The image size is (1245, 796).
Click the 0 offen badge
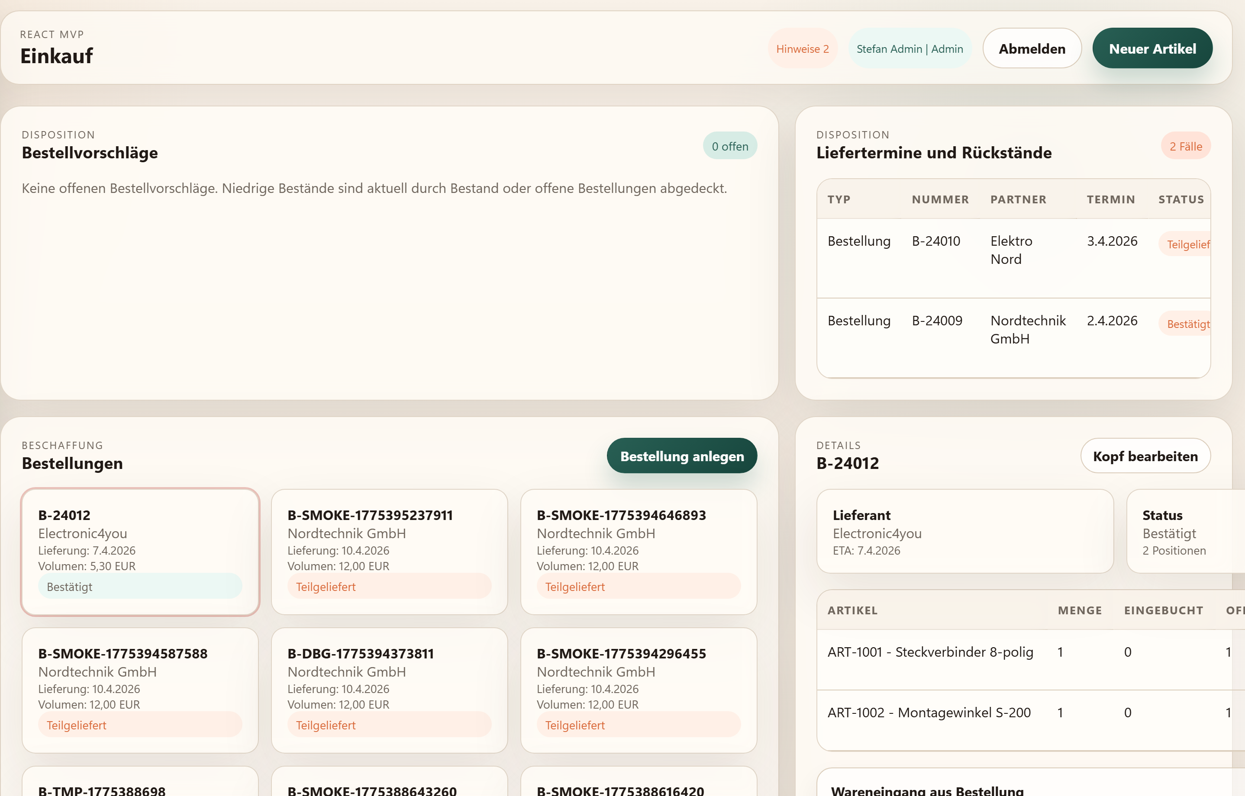729,146
